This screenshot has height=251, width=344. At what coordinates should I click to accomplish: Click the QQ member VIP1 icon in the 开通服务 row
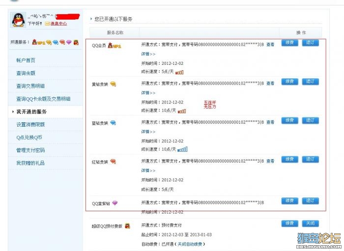point(39,42)
